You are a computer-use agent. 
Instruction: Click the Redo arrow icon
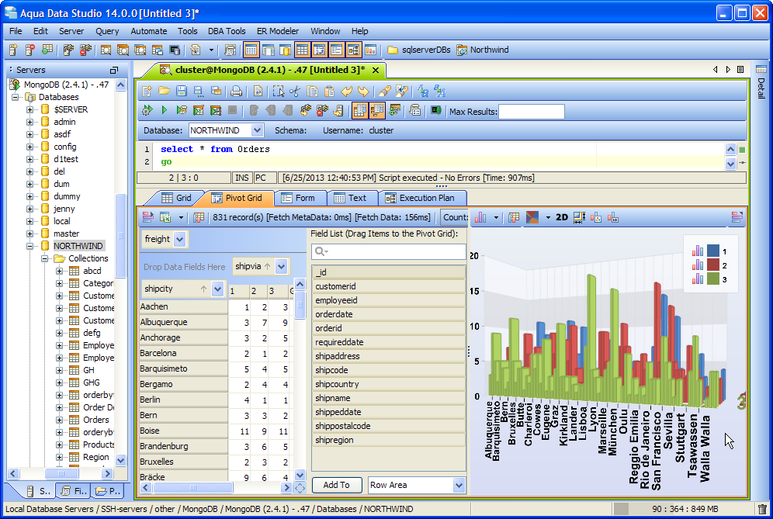(x=363, y=91)
